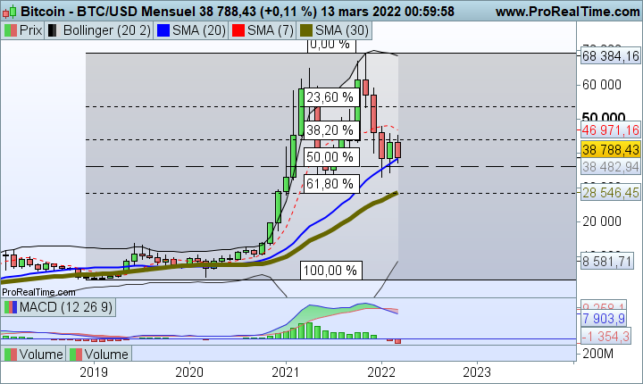Click the 2022 time axis label
The image size is (643, 384).
point(381,372)
